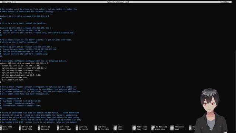
Task: Click the commented broadcast-address 10.254.239.31 line
Action: coord(23,52)
